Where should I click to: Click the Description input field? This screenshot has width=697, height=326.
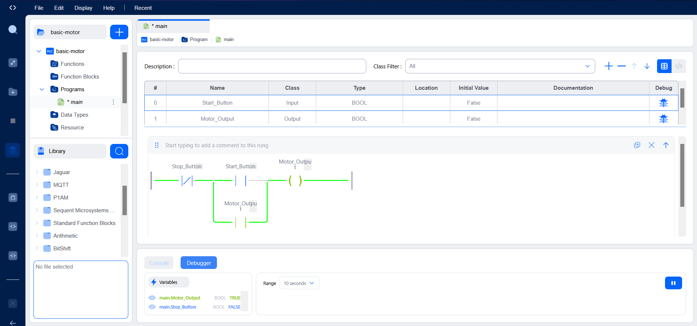tap(272, 66)
